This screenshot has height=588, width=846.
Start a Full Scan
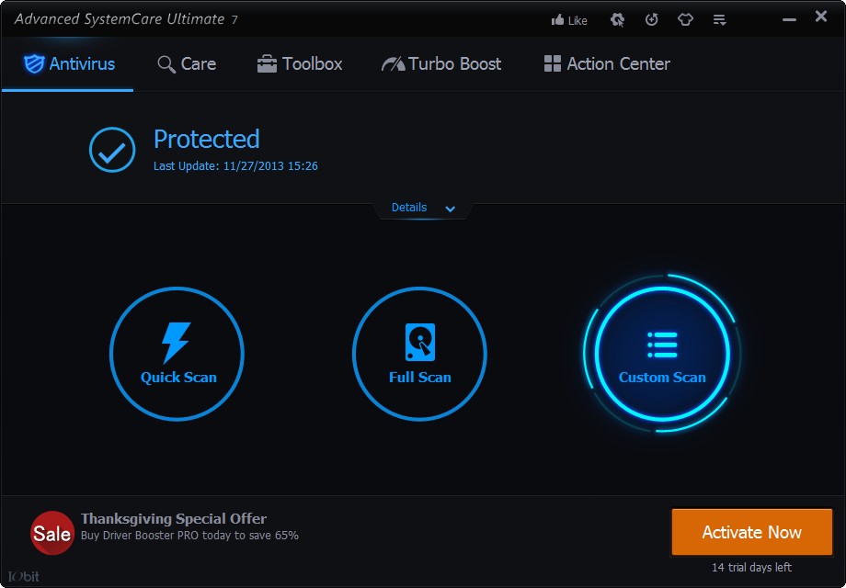tap(419, 354)
